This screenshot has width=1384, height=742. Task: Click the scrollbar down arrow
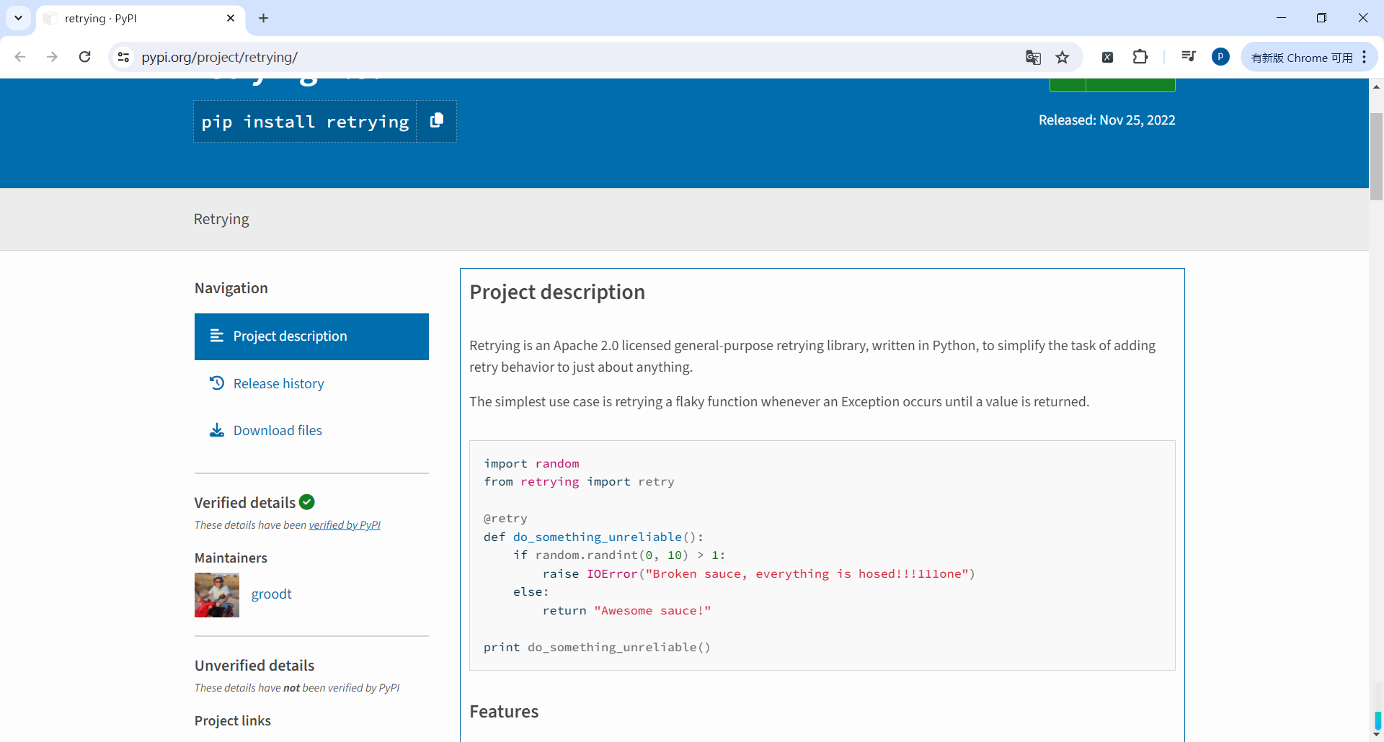(x=1377, y=735)
